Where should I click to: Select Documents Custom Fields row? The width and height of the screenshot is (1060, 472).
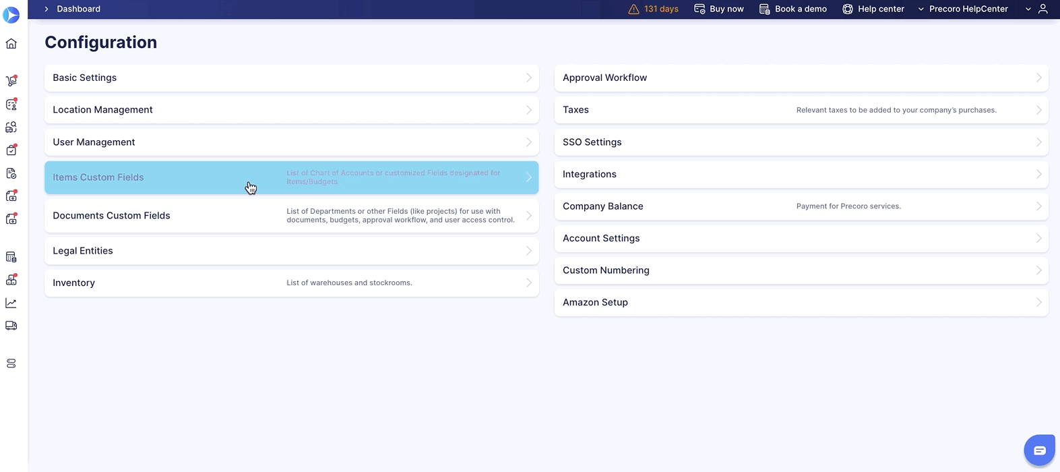291,216
